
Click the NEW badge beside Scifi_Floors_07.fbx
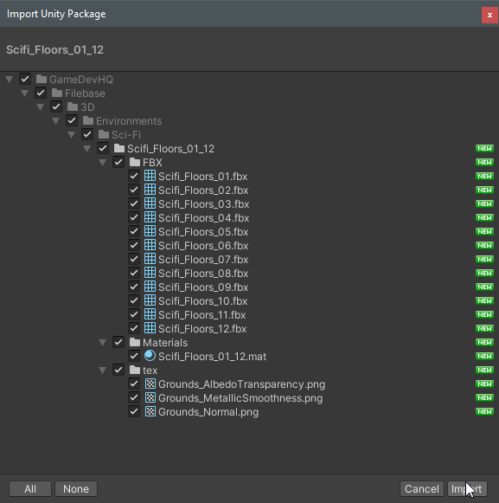[484, 259]
